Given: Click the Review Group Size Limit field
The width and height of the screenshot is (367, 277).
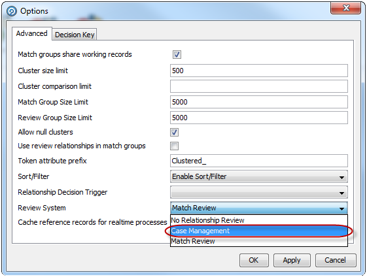Looking at the screenshot, I should (x=259, y=118).
